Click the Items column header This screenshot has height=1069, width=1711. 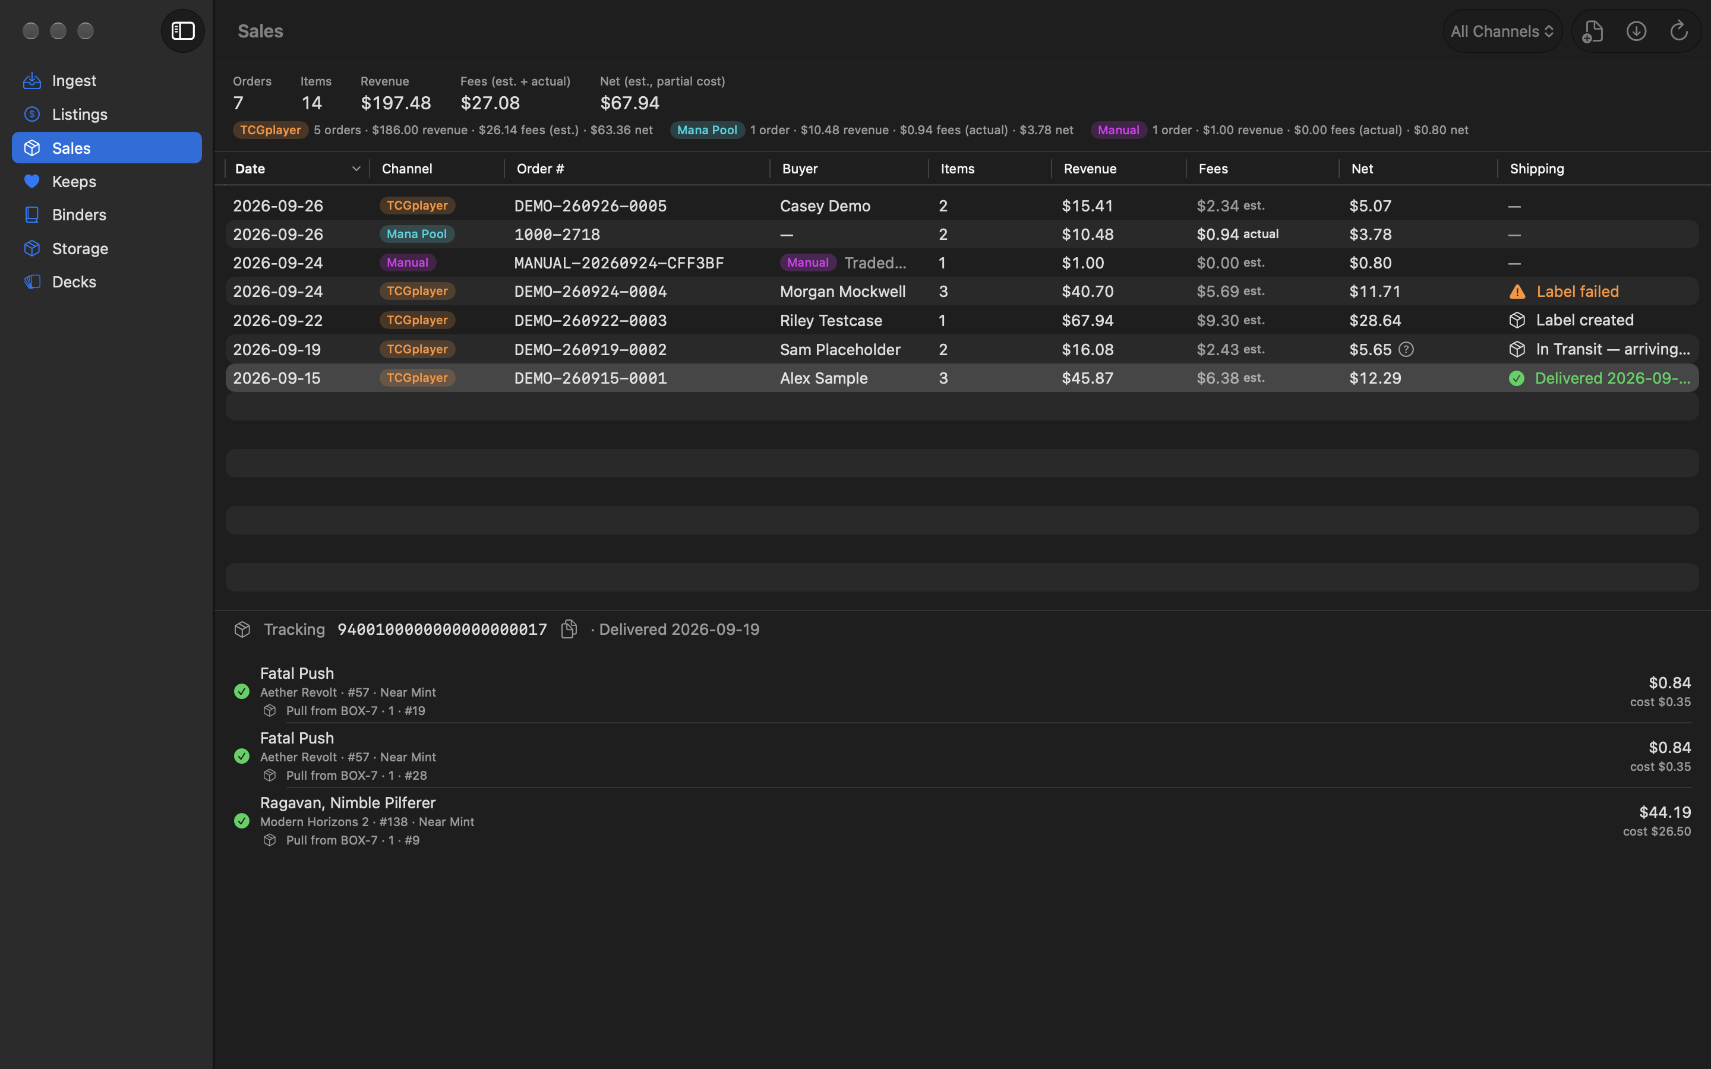click(x=957, y=169)
